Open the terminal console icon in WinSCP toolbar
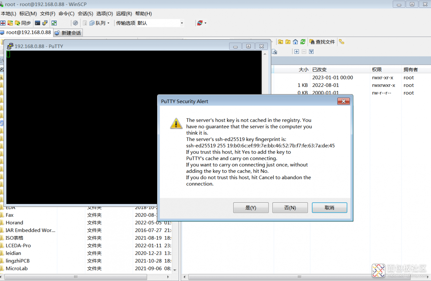Image resolution: width=431 pixels, height=281 pixels. click(37, 23)
